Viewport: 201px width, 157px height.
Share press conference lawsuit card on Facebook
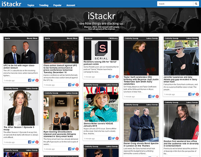click(x=70, y=85)
